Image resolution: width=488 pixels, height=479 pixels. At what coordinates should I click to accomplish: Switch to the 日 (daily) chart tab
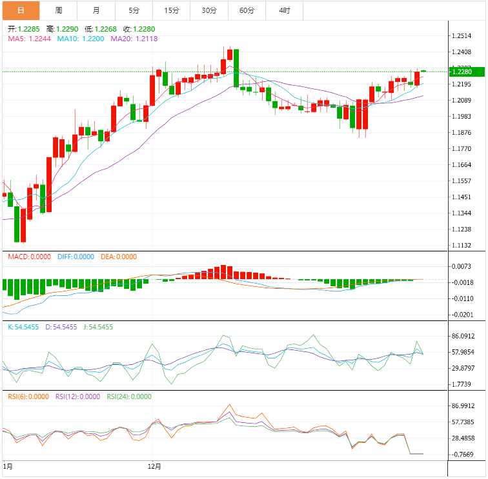(x=21, y=10)
